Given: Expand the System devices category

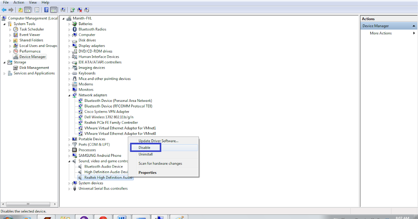Looking at the screenshot, I should click(69, 183).
